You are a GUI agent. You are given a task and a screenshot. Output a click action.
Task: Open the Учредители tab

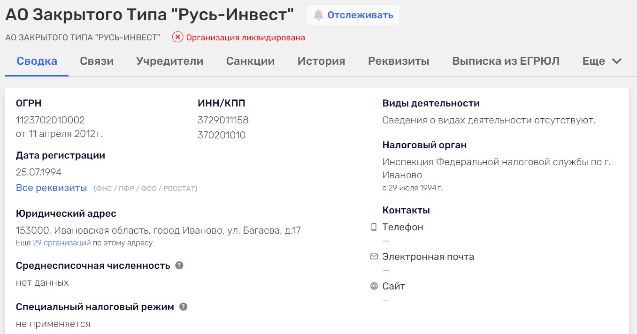point(169,61)
